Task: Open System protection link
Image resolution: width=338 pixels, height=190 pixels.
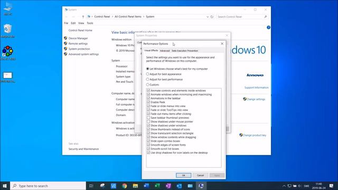Action: pos(79,49)
